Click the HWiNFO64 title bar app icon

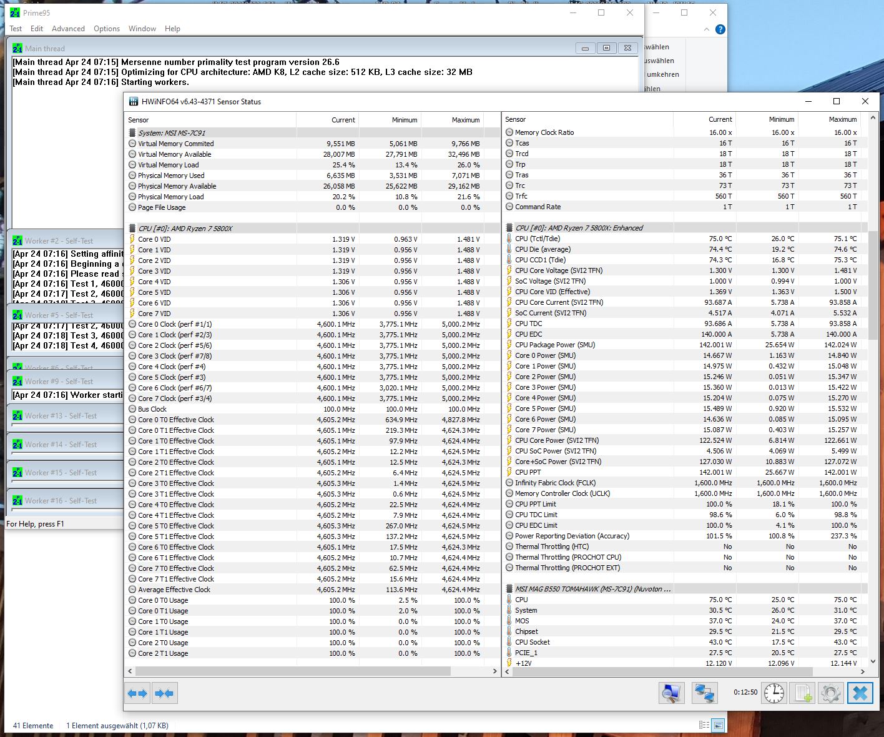click(134, 102)
